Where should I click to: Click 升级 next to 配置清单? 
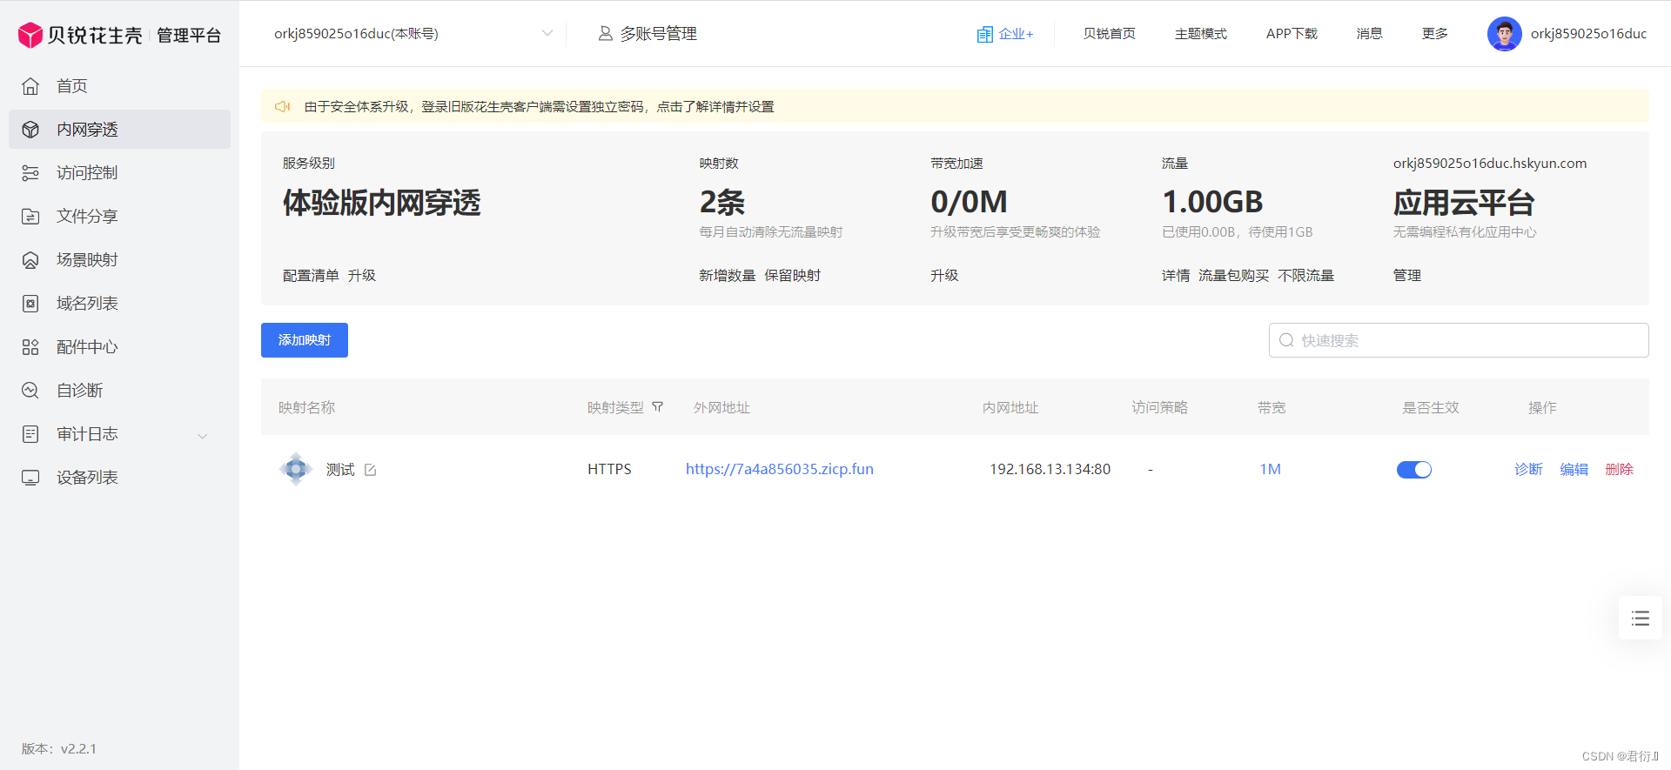coord(362,276)
